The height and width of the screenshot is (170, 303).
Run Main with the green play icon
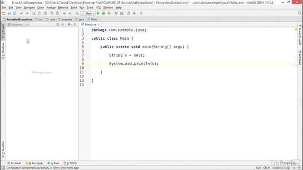[x=98, y=13]
